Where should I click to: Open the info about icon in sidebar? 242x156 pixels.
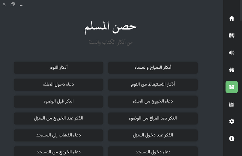pos(231,138)
